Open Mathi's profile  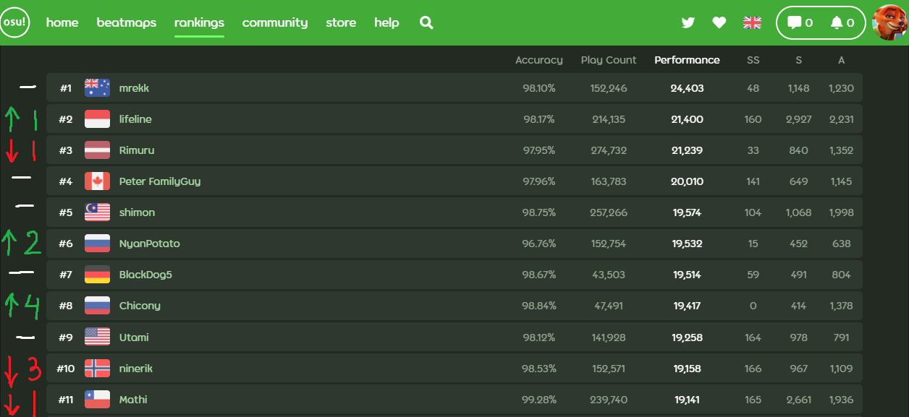(133, 400)
